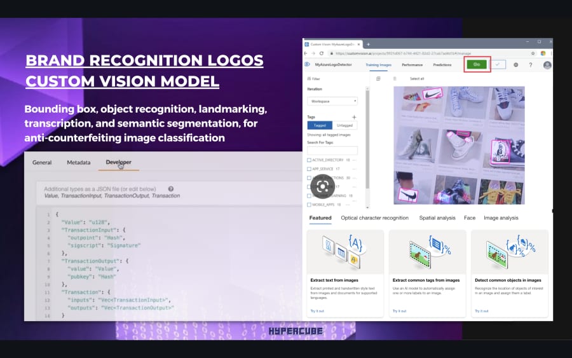572x358 pixels.
Task: Click the JSON line with "outputs"
Action: coord(120,308)
